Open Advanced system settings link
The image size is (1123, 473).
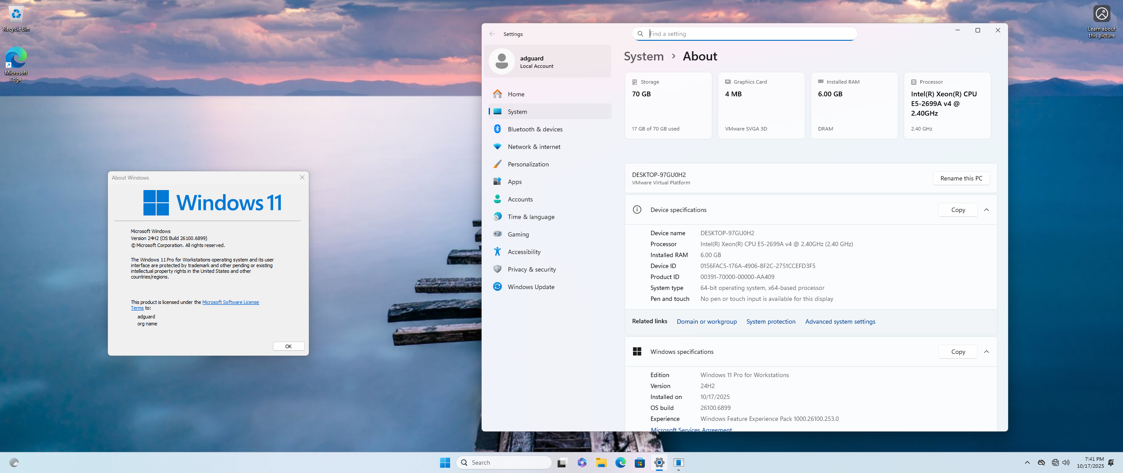click(x=840, y=321)
